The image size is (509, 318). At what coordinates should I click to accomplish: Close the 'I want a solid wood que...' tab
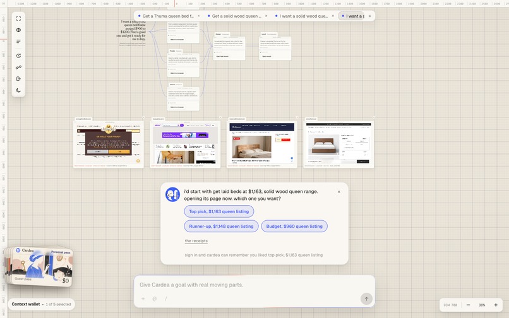pyautogui.click(x=333, y=16)
